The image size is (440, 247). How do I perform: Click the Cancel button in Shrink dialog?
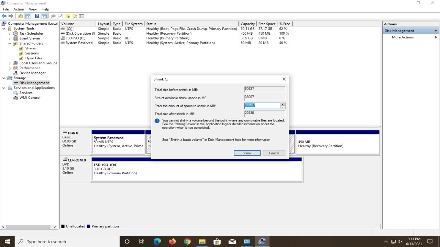pyautogui.click(x=274, y=153)
